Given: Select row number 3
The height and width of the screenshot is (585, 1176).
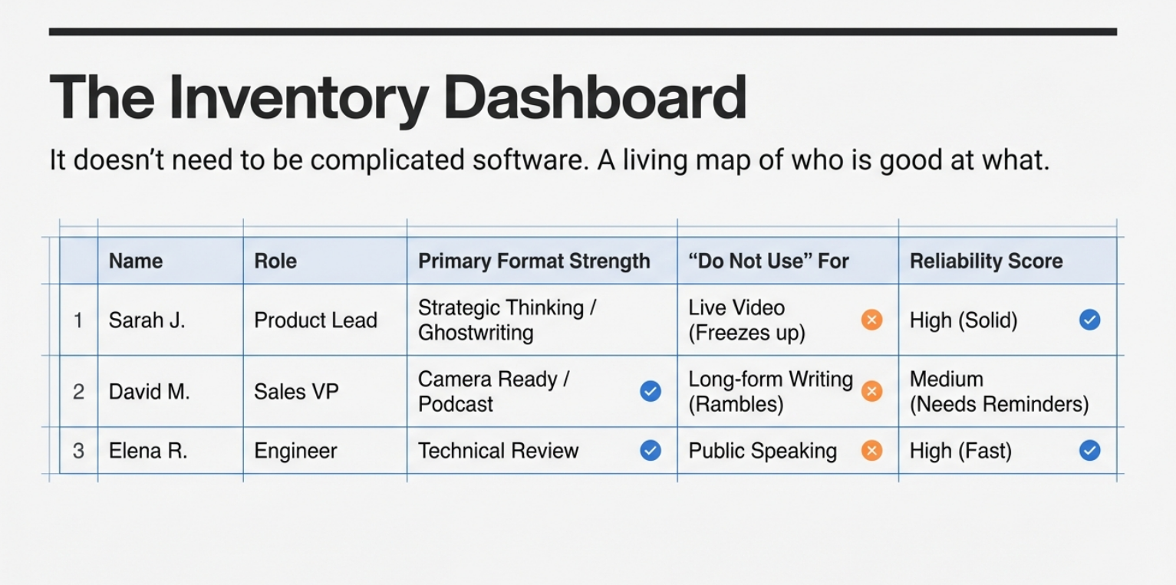Looking at the screenshot, I should pos(78,451).
